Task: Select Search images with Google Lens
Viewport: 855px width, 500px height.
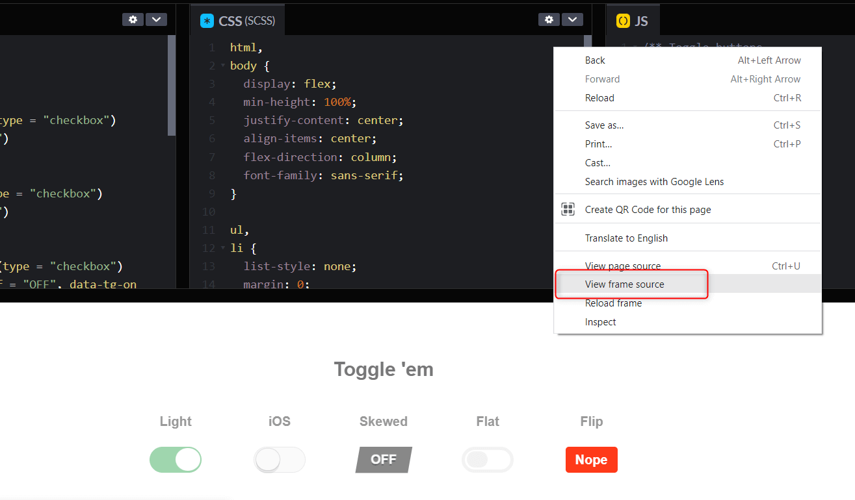Action: 688,182
